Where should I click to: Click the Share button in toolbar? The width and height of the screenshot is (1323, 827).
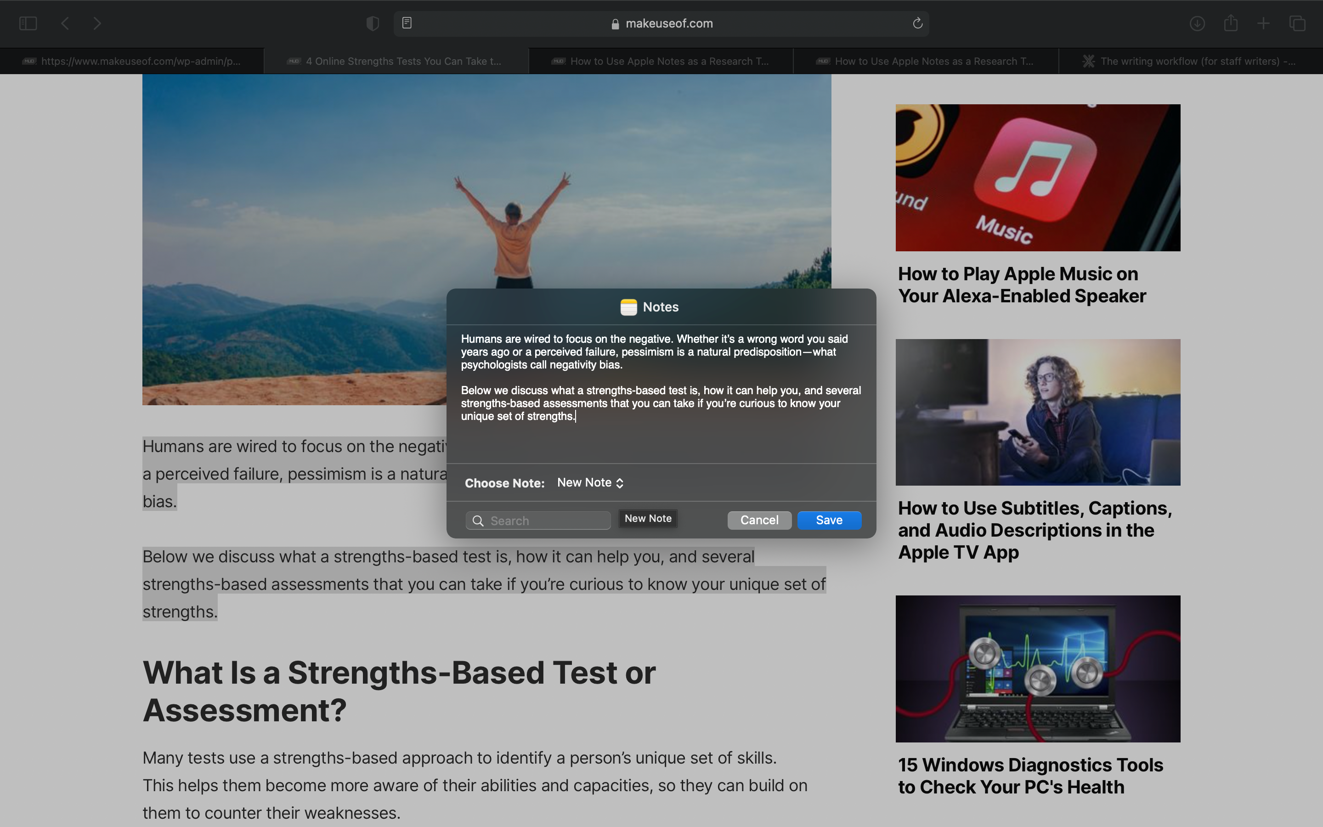coord(1231,23)
